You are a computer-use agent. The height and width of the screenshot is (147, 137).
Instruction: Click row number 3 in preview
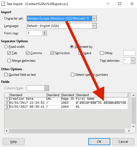7,107
